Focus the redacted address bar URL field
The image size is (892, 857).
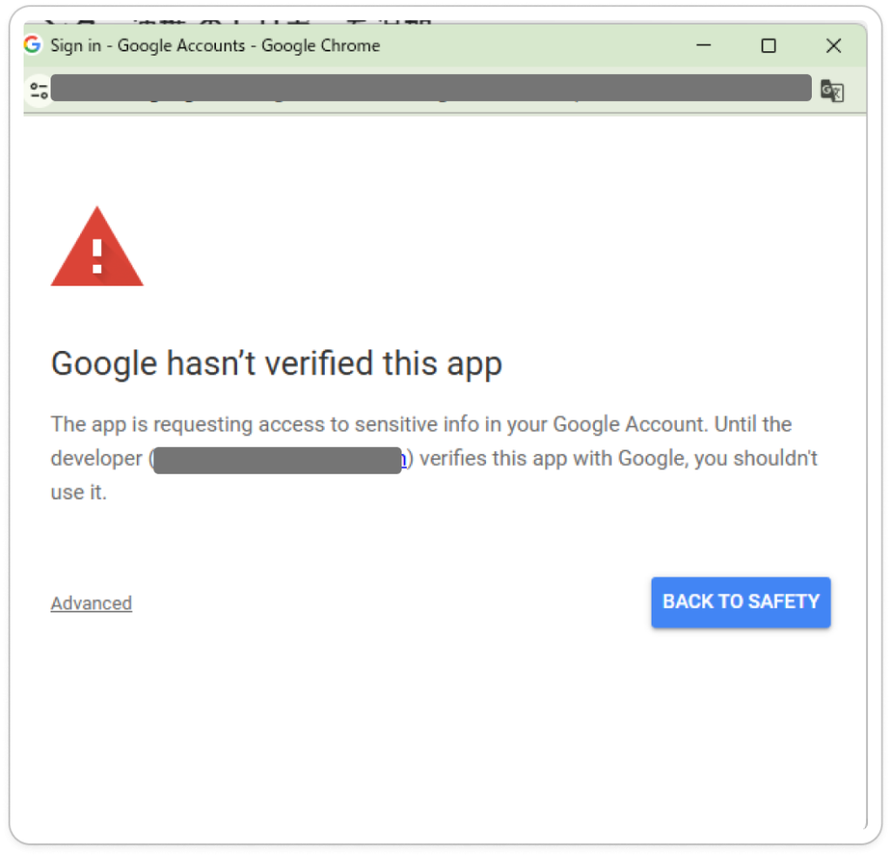click(x=430, y=89)
